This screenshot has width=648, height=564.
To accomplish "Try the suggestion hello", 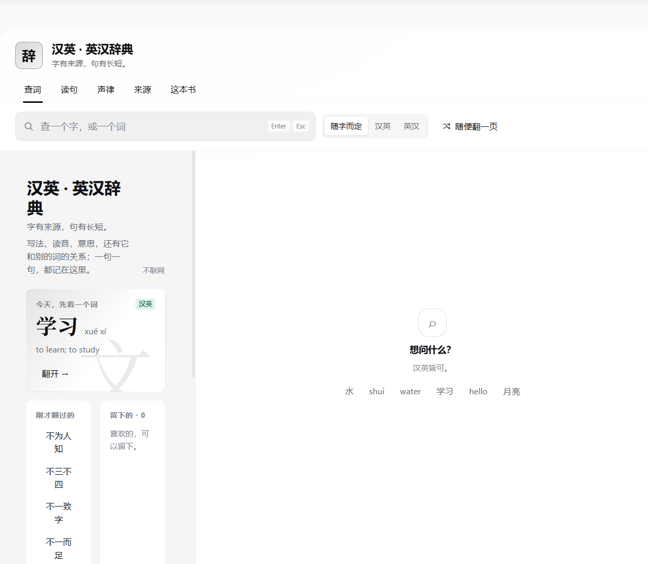I will (x=478, y=392).
